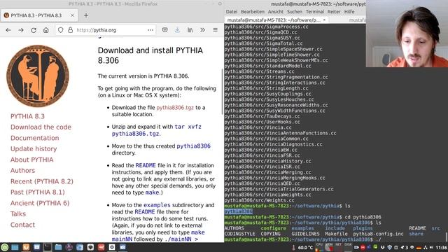
Task: Open PYTHIA 8.3 sidebar link
Action: [x=27, y=116]
